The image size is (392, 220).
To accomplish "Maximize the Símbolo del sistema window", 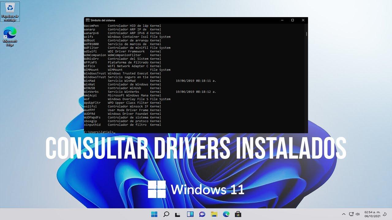I will [x=292, y=20].
